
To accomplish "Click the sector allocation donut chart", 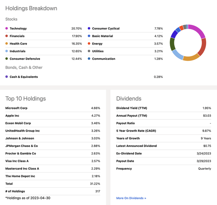I will click(x=188, y=43).
